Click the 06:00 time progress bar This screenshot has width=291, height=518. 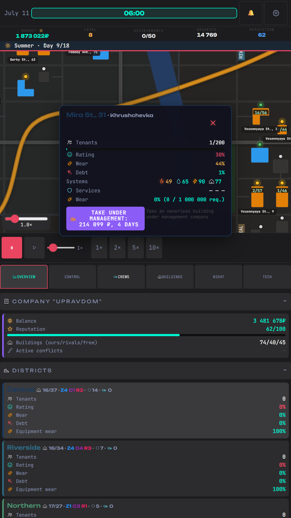tap(134, 13)
